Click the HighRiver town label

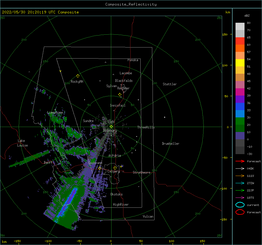[x=121, y=205]
